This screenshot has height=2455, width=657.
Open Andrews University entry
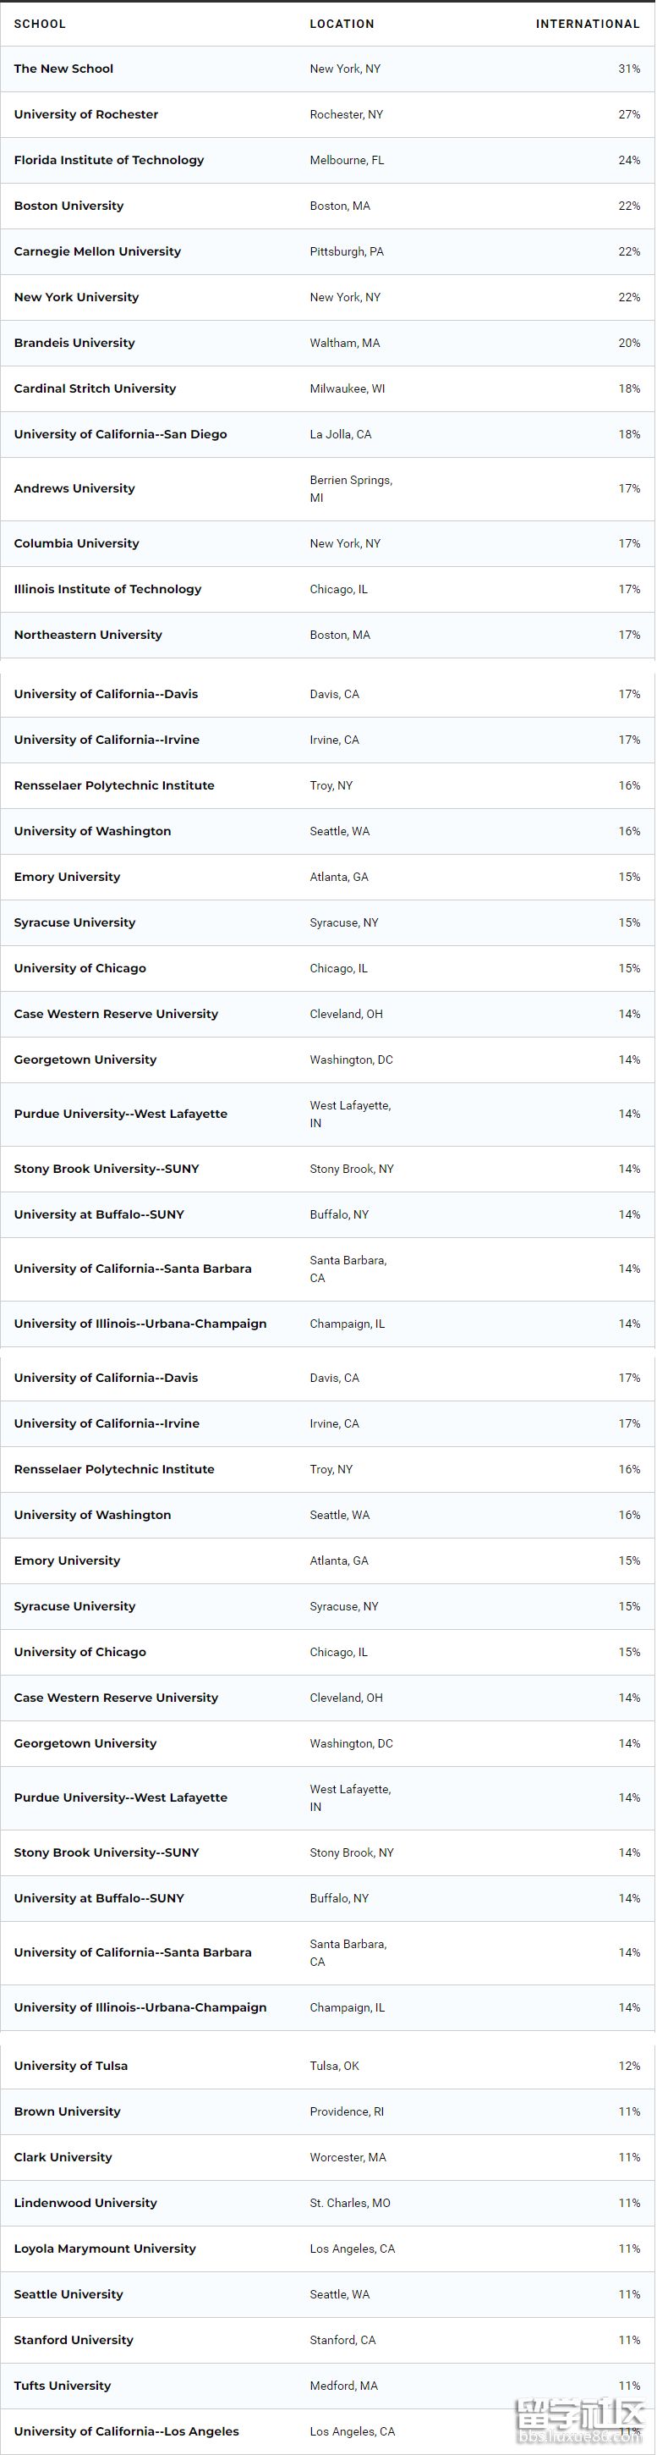click(74, 489)
